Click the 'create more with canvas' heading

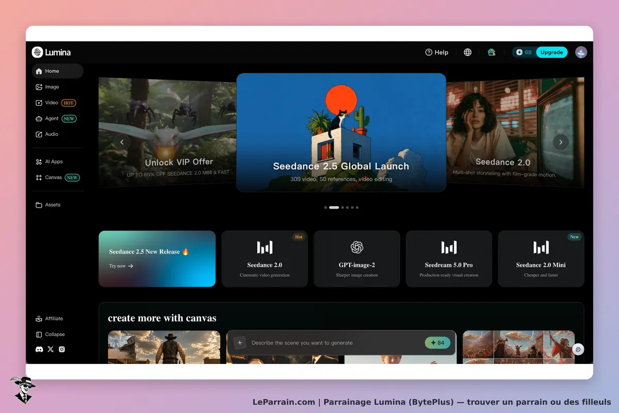click(x=162, y=318)
